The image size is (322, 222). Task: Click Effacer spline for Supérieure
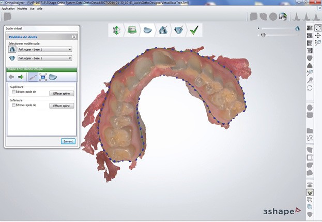pos(62,94)
